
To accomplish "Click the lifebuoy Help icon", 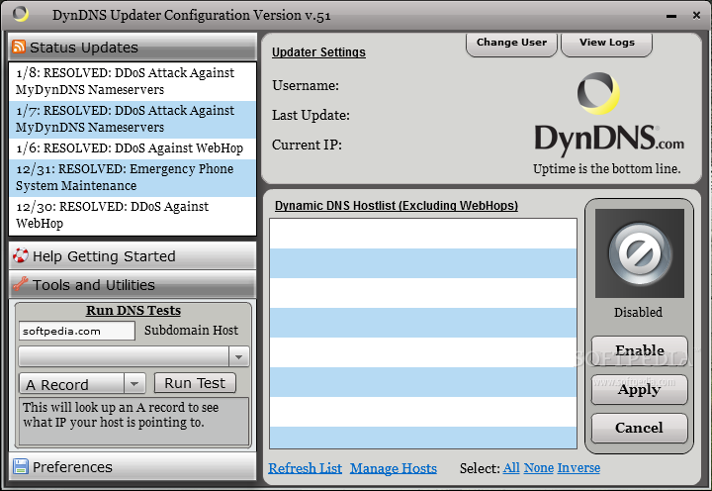I will coord(21,255).
